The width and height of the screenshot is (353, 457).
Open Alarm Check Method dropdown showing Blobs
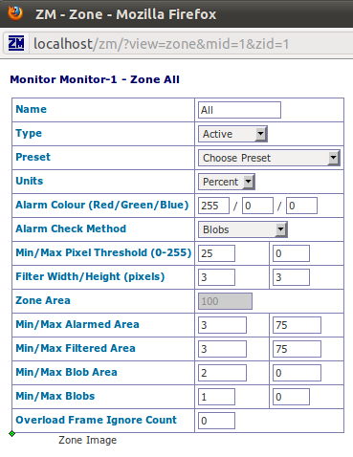click(x=243, y=229)
